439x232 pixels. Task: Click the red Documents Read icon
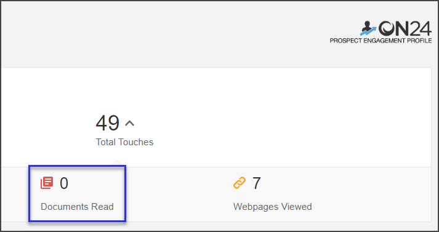47,183
